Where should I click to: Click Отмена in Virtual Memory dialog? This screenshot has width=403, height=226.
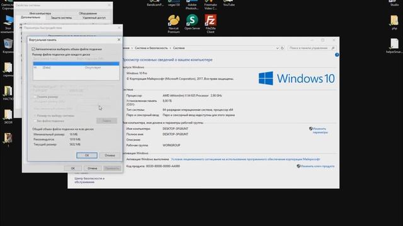tap(110, 155)
